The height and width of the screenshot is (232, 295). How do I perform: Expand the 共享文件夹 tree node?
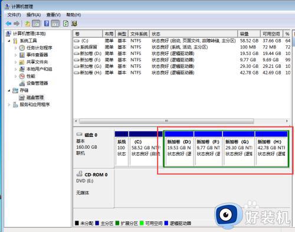[16, 62]
